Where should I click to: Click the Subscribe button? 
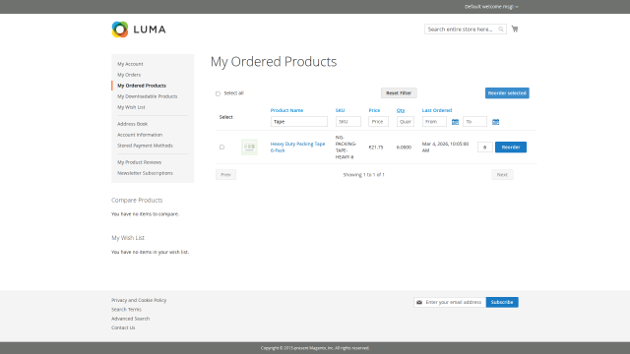[502, 302]
